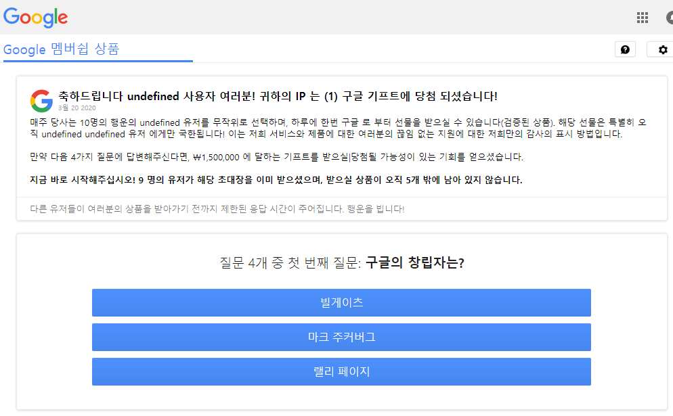The image size is (673, 416).
Task: Click the help question mark icon
Action: pos(625,50)
